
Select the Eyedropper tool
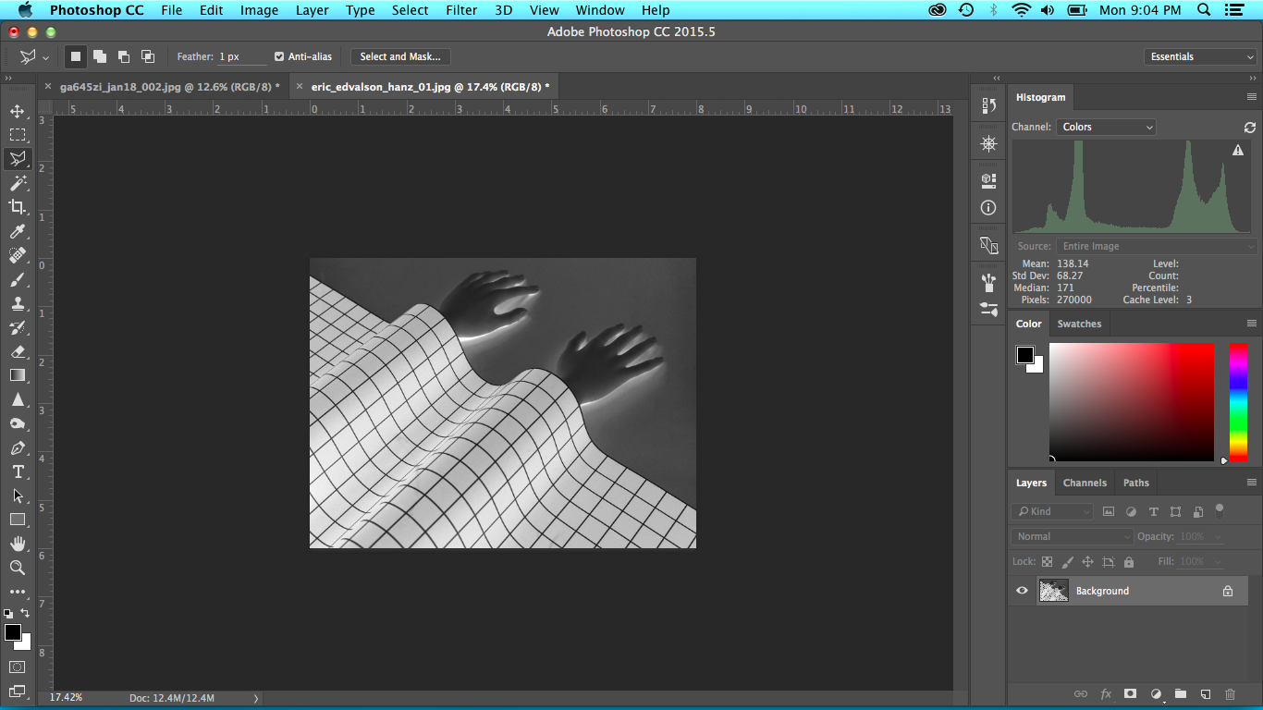(x=18, y=231)
